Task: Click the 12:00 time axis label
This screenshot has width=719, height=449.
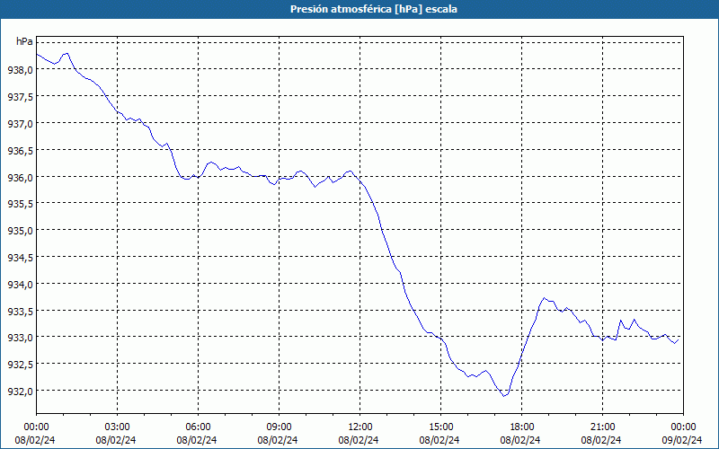Action: pos(360,427)
